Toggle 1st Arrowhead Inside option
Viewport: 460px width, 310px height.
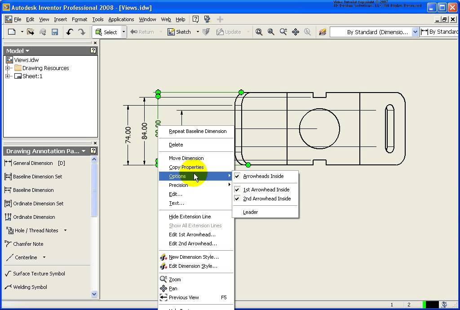[x=266, y=190]
